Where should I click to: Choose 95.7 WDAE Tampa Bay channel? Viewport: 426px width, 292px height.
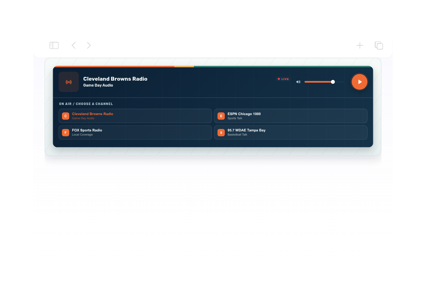[291, 132]
